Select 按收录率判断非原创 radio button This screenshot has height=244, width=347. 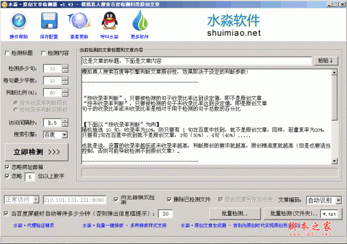coord(16,110)
